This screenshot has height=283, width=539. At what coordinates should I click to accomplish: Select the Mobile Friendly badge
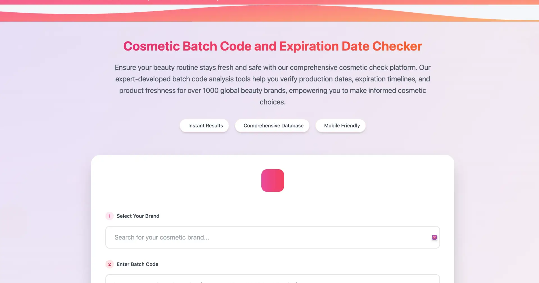click(341, 125)
